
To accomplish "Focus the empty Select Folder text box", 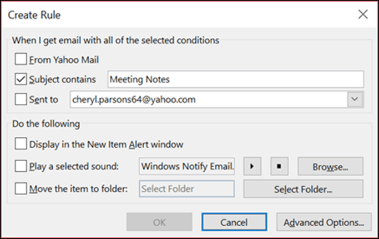I will coord(187,188).
